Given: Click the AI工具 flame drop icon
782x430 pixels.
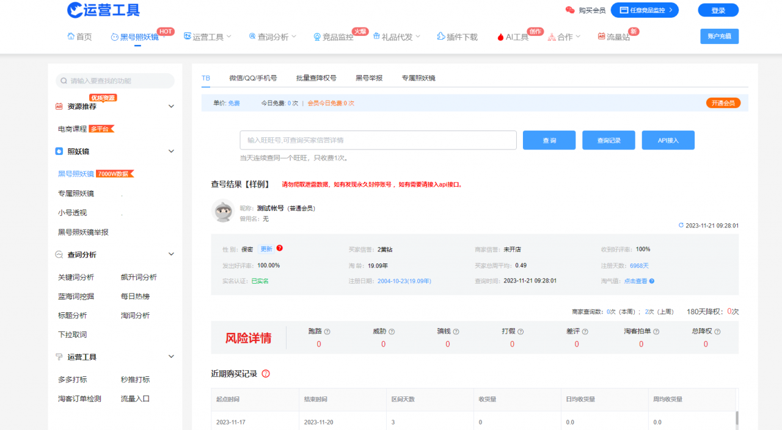Looking at the screenshot, I should point(500,36).
